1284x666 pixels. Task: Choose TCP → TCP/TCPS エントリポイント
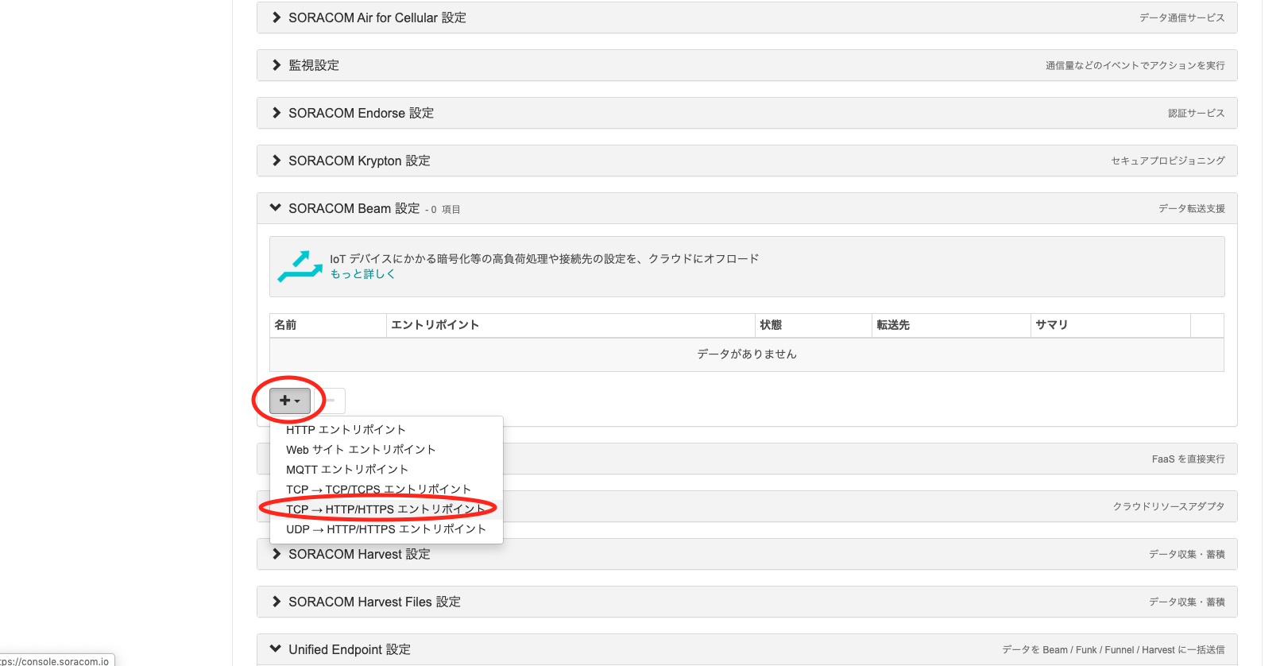click(x=386, y=490)
